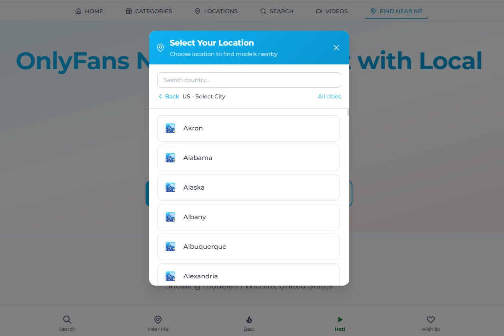
Task: Click the All cities link
Action: tap(330, 96)
